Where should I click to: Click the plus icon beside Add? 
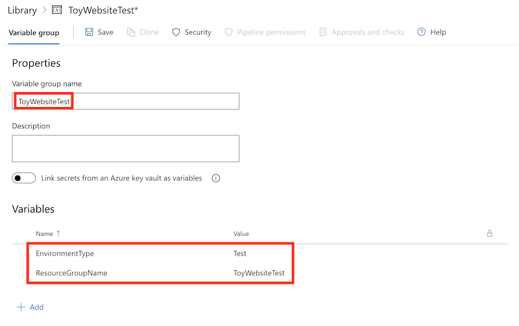click(x=21, y=307)
